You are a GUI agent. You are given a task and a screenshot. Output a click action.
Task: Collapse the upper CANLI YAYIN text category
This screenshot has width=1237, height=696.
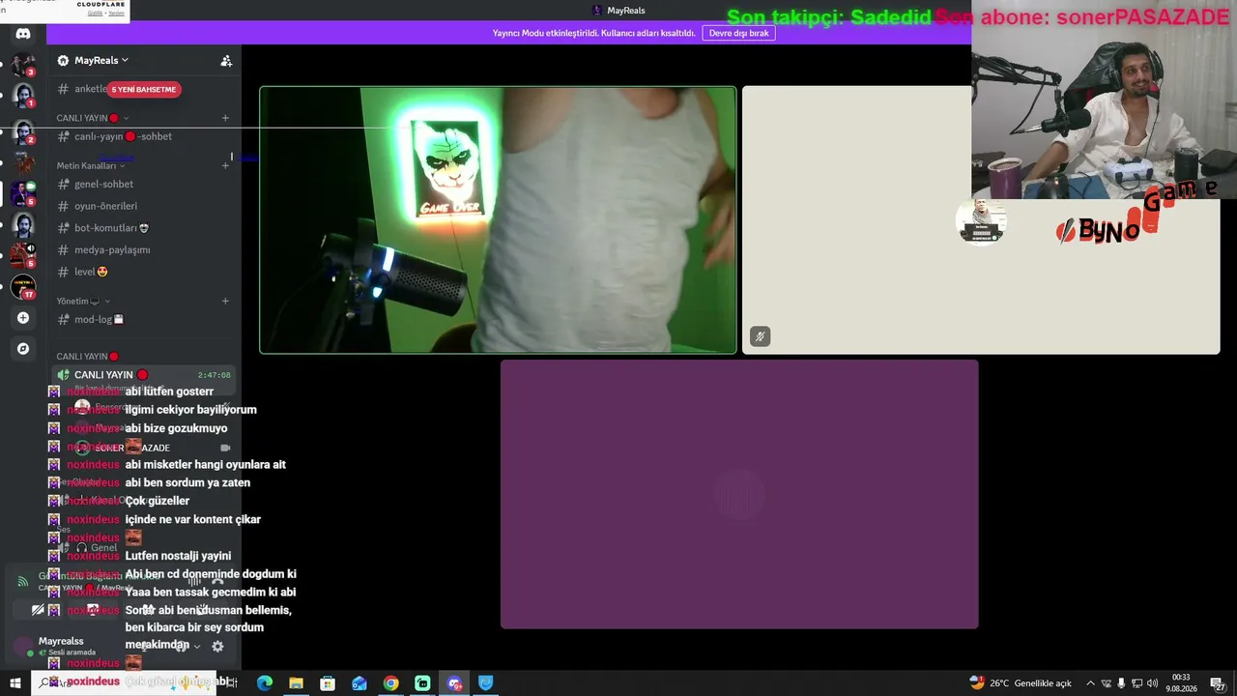pos(93,118)
